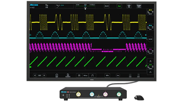Screen dimensions: 183x102
Task: Click the pulse icon above green channel box
Action: (x=150, y=61)
